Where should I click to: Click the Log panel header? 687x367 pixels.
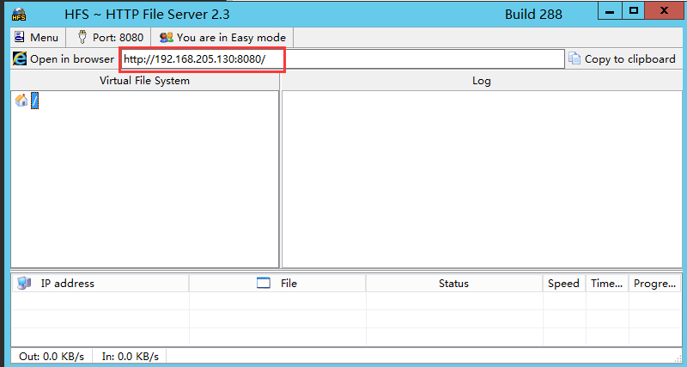[x=482, y=81]
